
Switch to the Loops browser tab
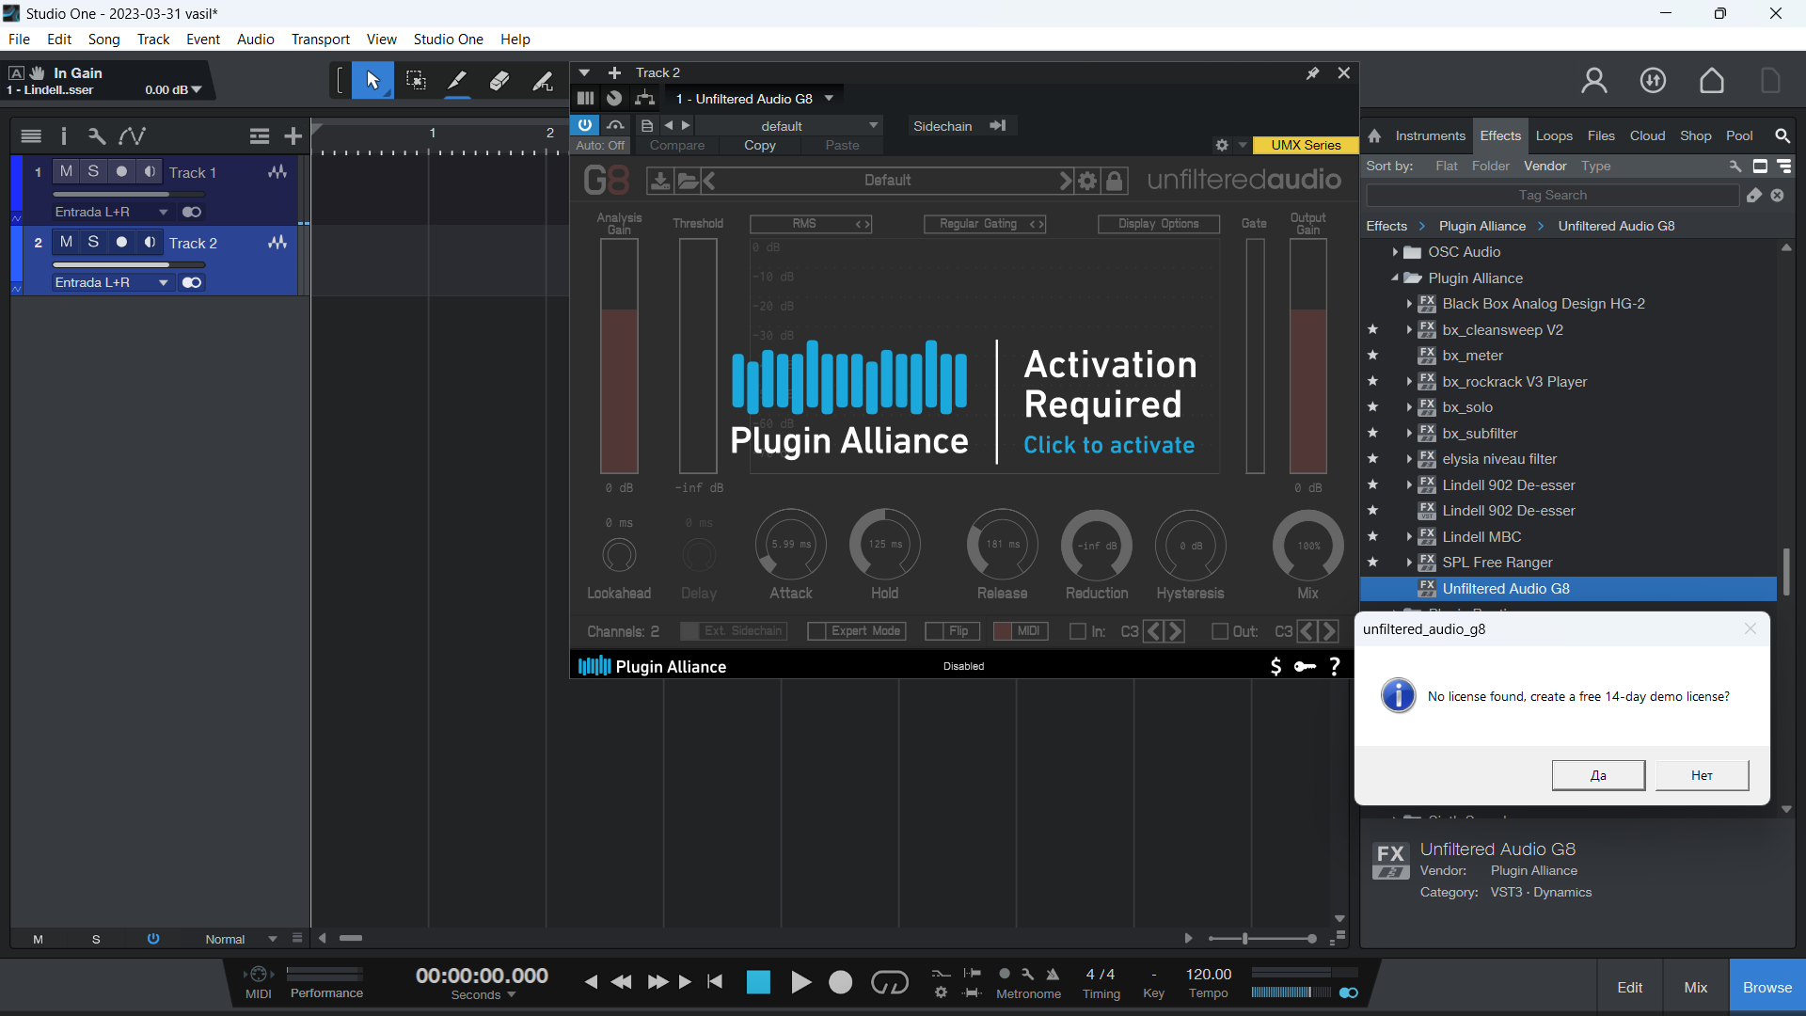[1554, 136]
